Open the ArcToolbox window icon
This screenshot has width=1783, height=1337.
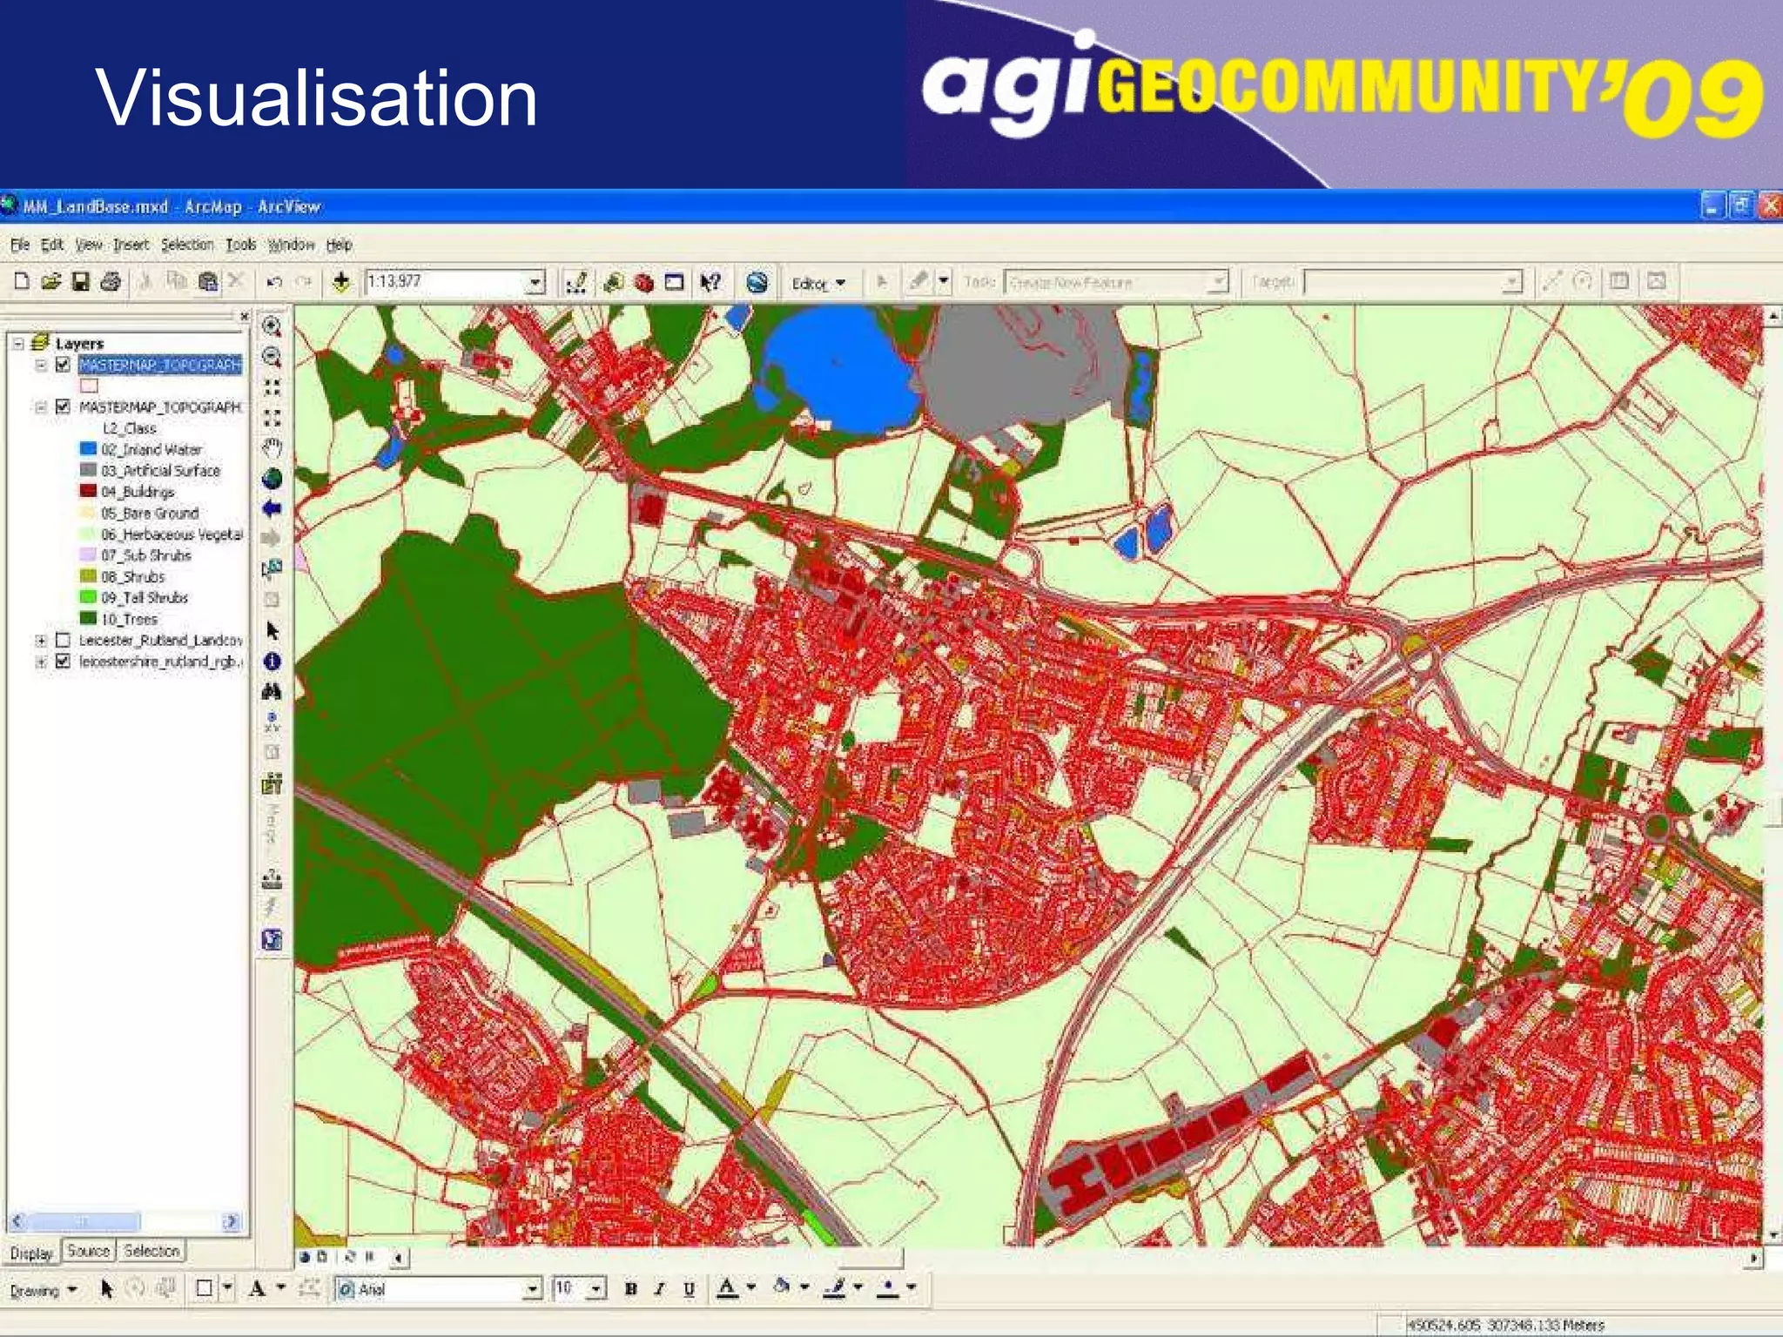(644, 282)
